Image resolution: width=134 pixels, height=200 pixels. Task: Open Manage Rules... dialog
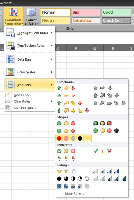coord(29,108)
